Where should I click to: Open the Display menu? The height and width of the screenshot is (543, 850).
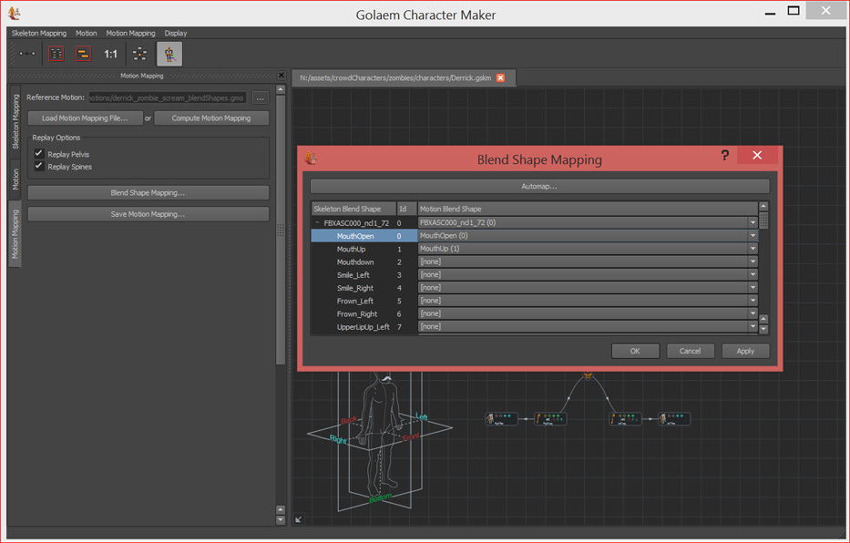pyautogui.click(x=176, y=33)
